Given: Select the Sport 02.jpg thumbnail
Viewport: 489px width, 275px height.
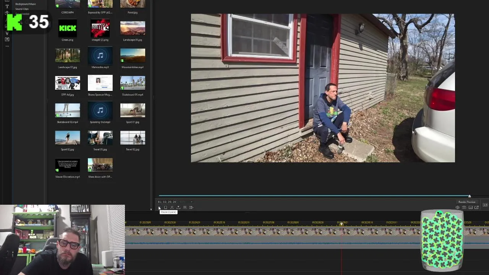Looking at the screenshot, I should pos(68,138).
